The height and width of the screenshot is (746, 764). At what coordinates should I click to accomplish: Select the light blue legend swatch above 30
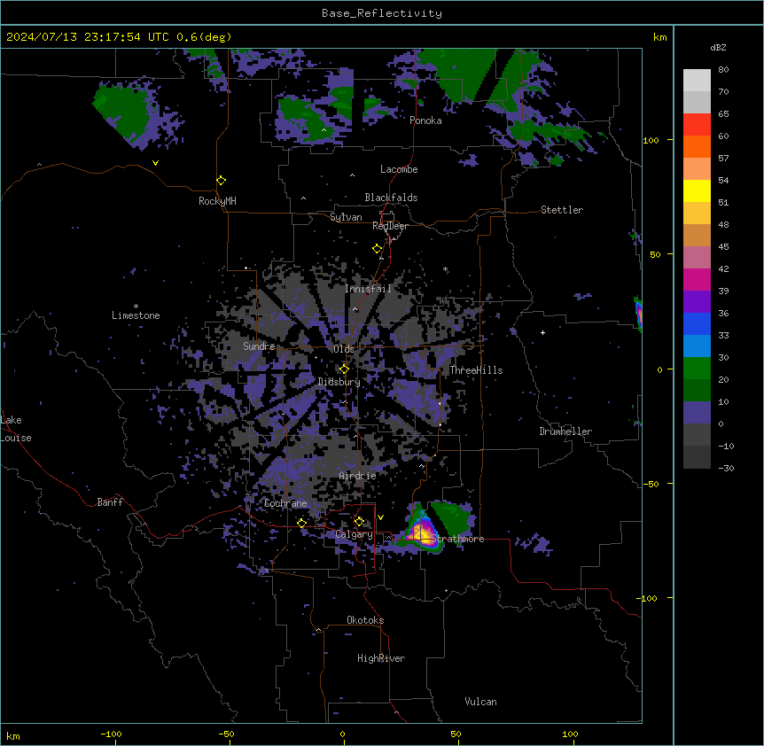[x=697, y=346]
